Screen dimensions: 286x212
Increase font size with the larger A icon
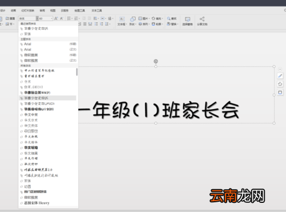click(56, 18)
